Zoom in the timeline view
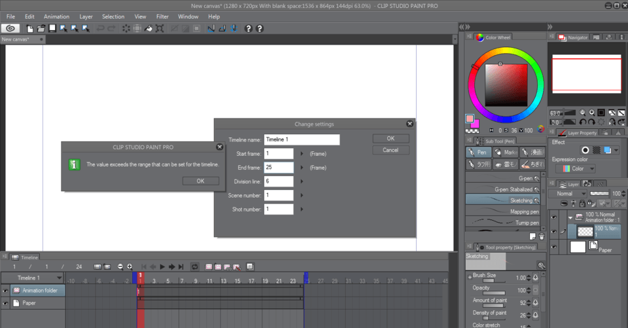The image size is (628, 328). [x=130, y=267]
